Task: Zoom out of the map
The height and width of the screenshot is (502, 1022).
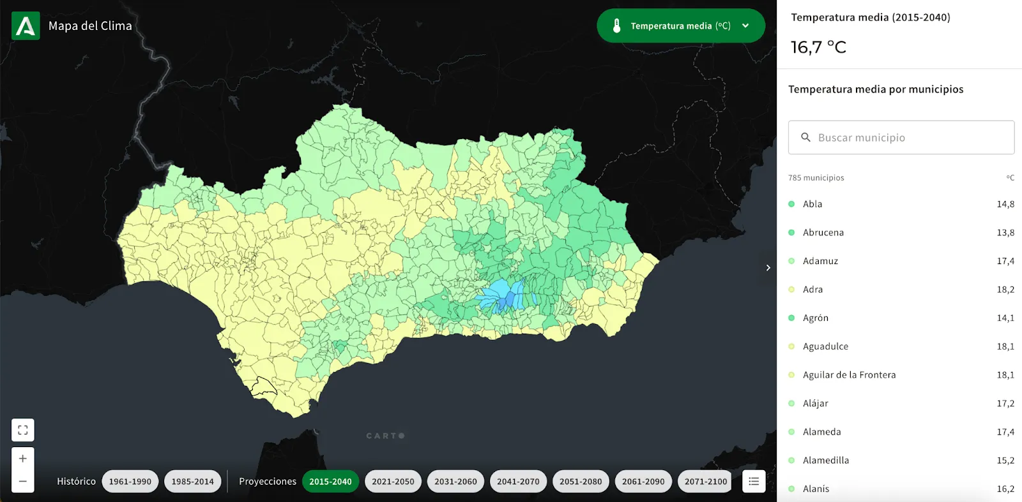Action: click(x=23, y=482)
